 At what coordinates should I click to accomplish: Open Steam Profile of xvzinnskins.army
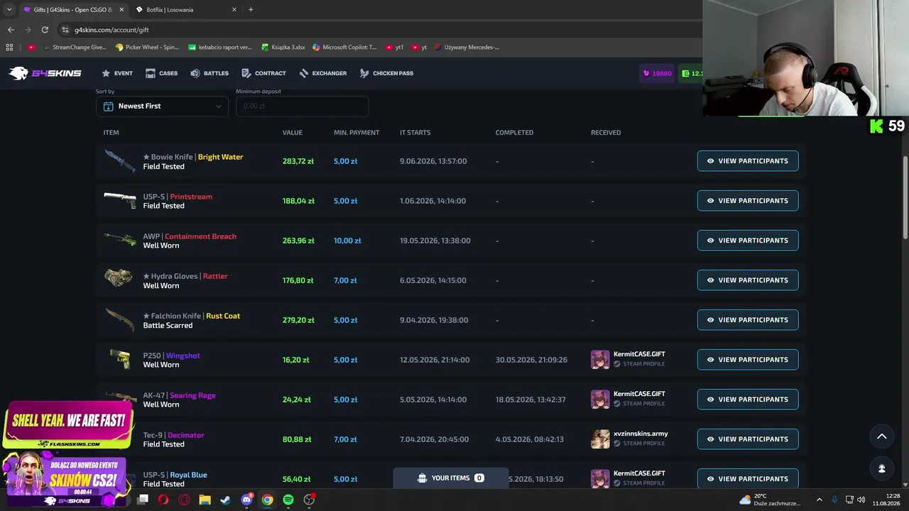click(639, 444)
